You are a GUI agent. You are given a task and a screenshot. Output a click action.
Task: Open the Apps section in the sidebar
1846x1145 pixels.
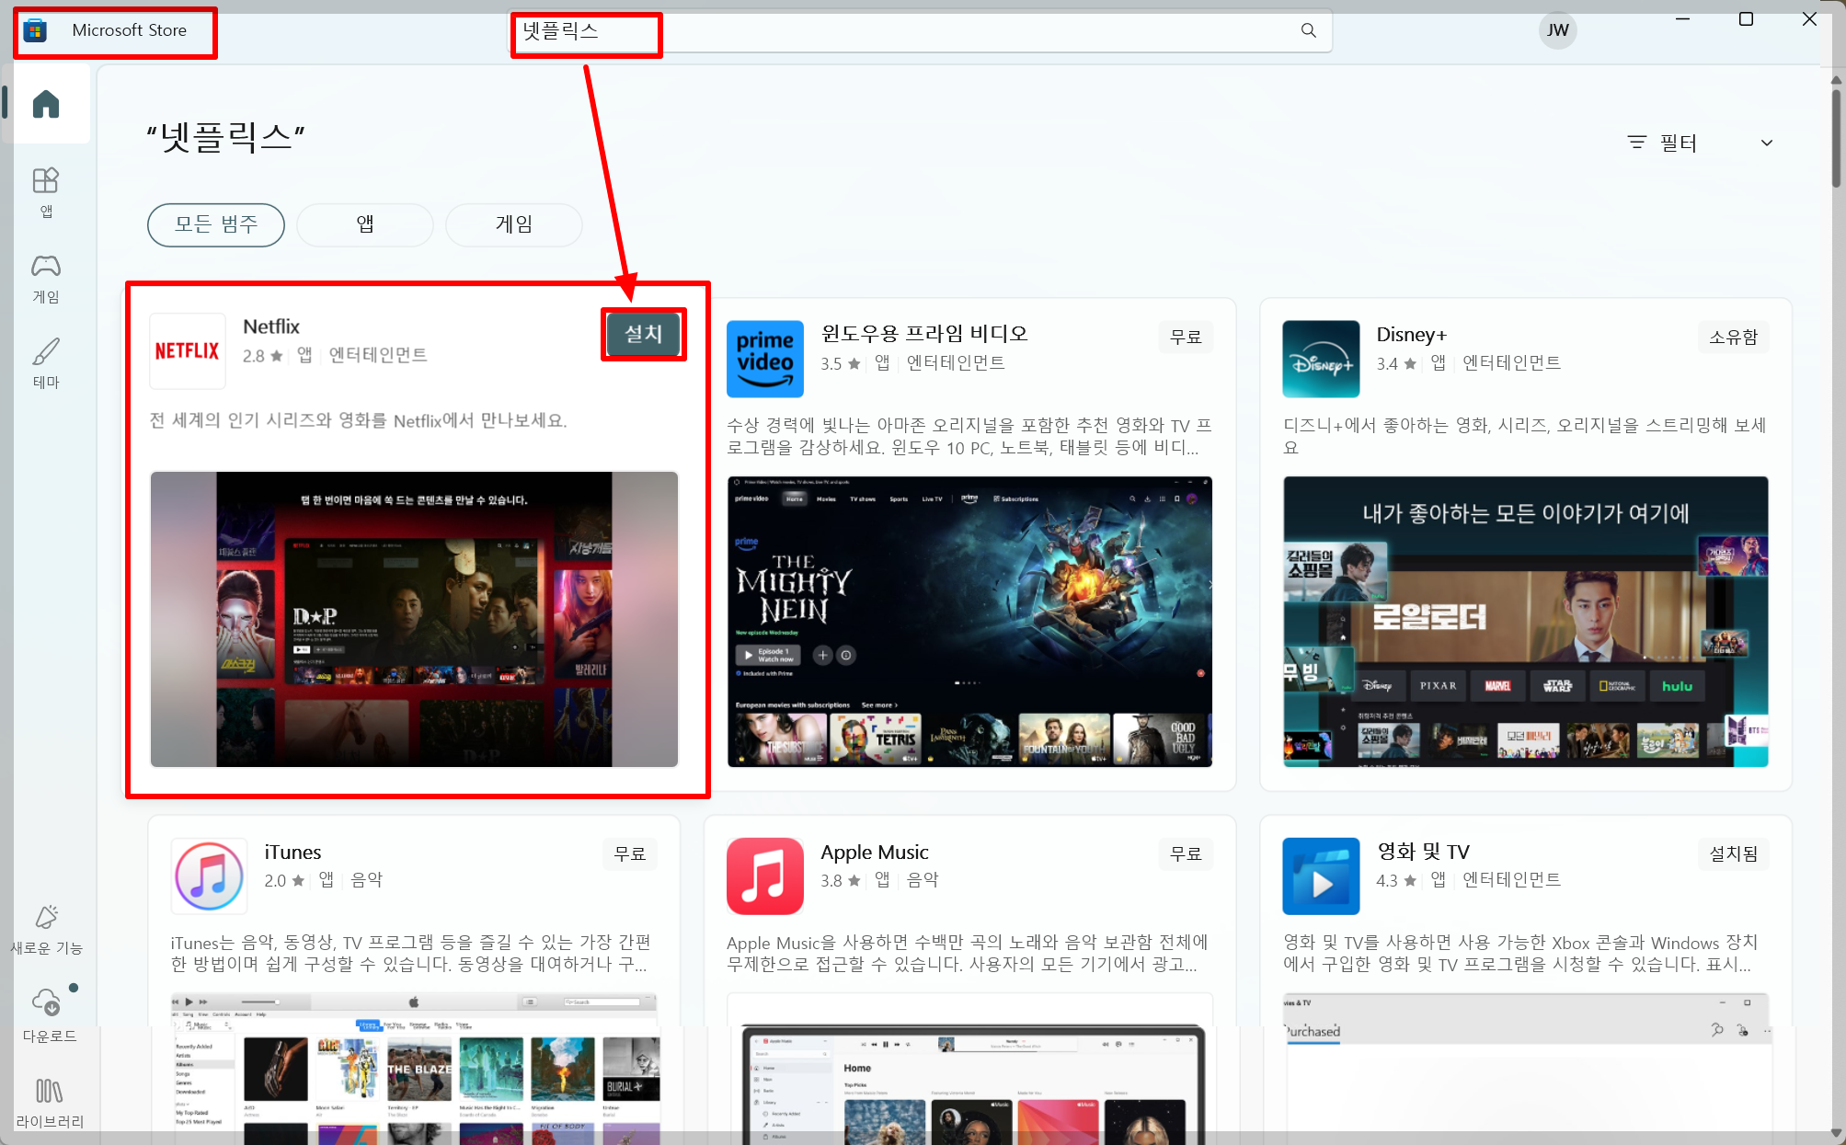coord(46,190)
